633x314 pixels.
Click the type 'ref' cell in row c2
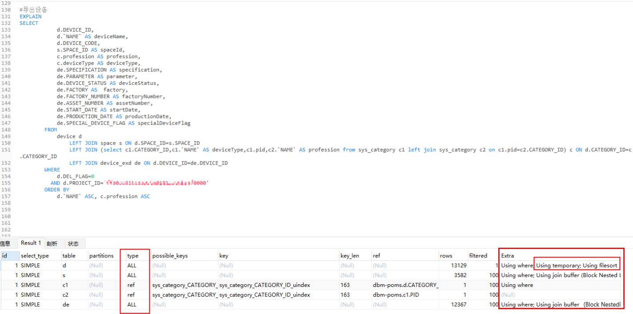point(138,295)
